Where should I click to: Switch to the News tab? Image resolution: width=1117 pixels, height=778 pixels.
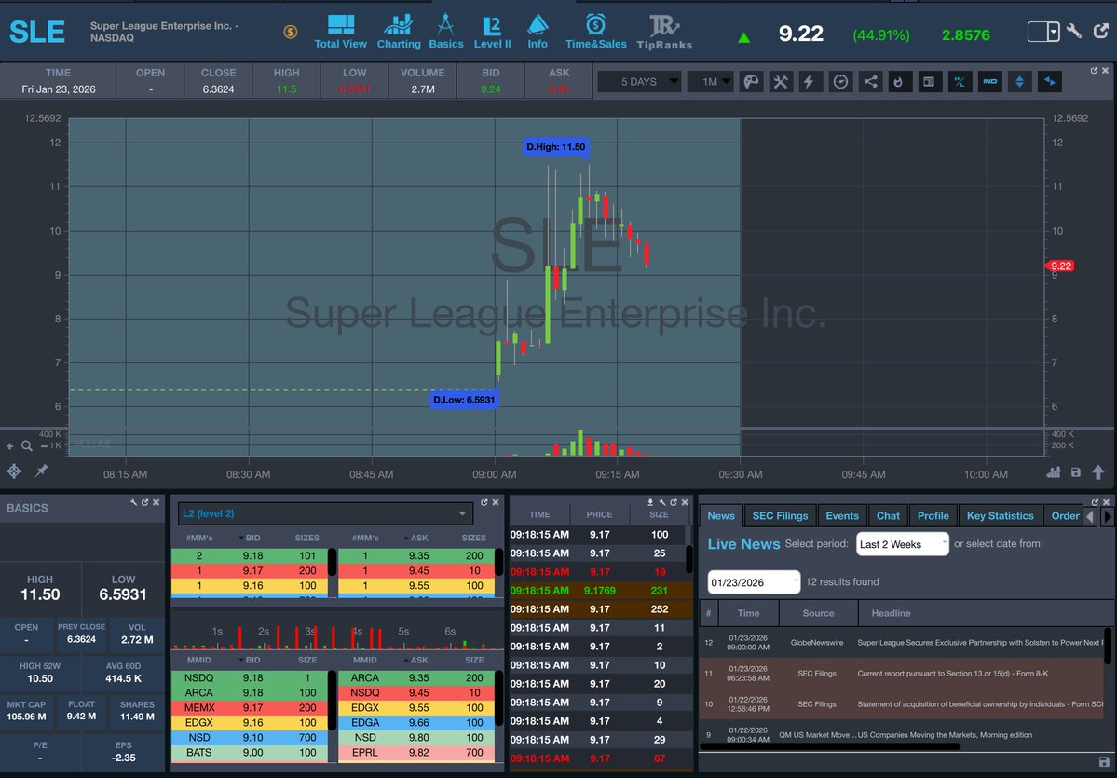(721, 516)
